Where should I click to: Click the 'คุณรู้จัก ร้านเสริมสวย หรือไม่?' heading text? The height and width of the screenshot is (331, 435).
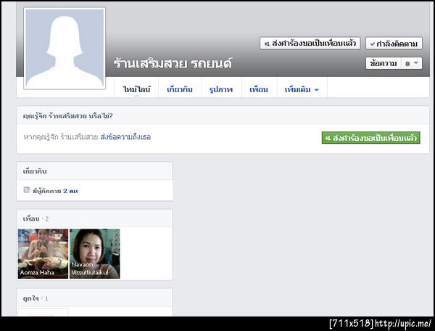click(68, 116)
